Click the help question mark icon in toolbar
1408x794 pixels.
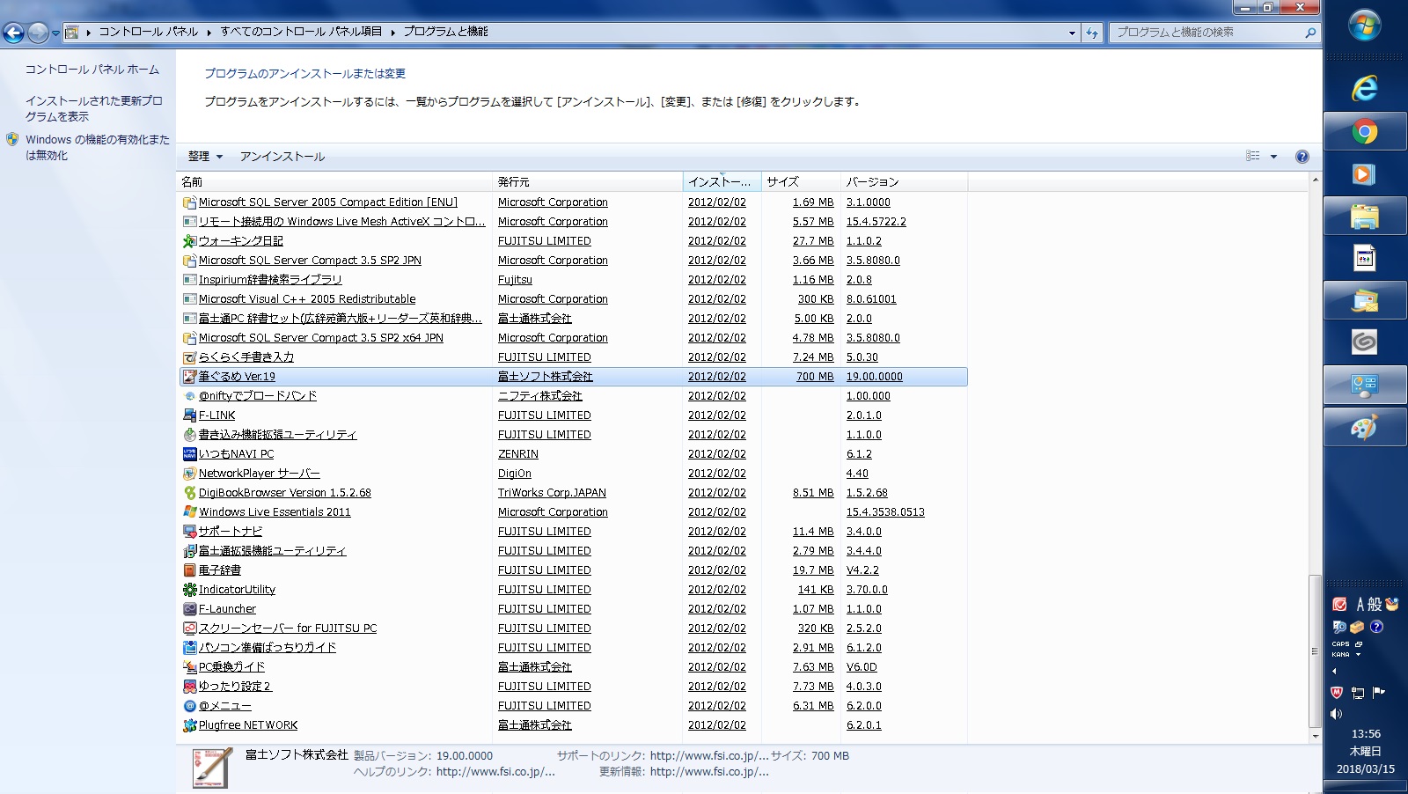[x=1302, y=157]
